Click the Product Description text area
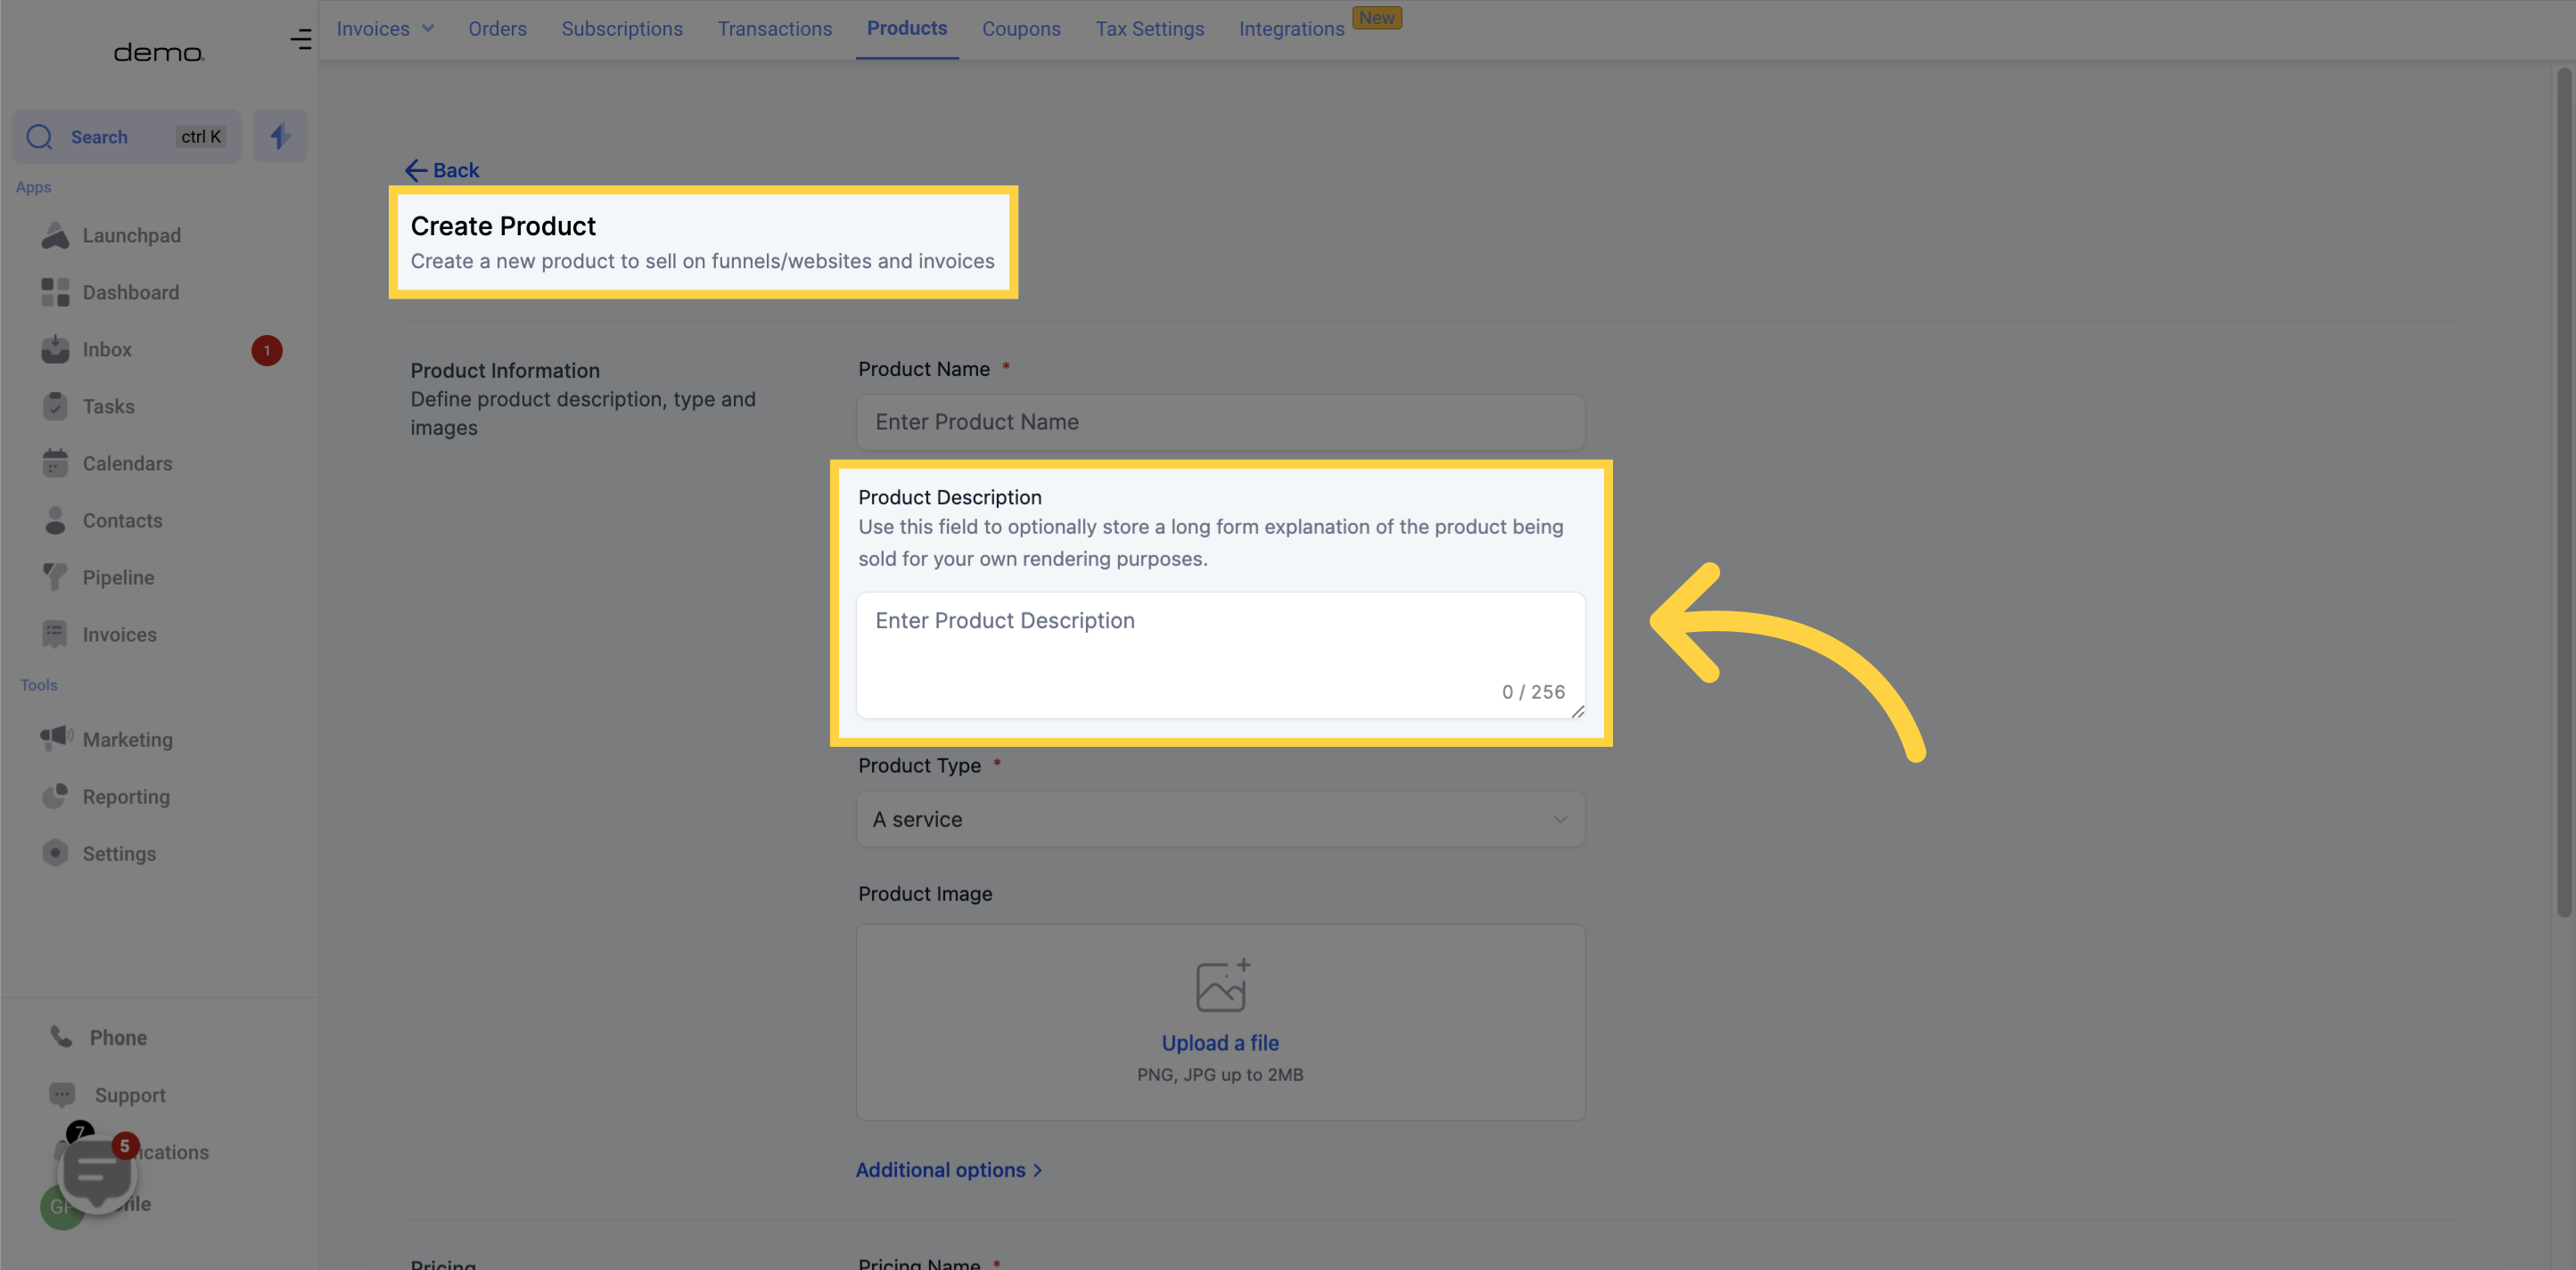The image size is (2576, 1270). click(x=1220, y=655)
